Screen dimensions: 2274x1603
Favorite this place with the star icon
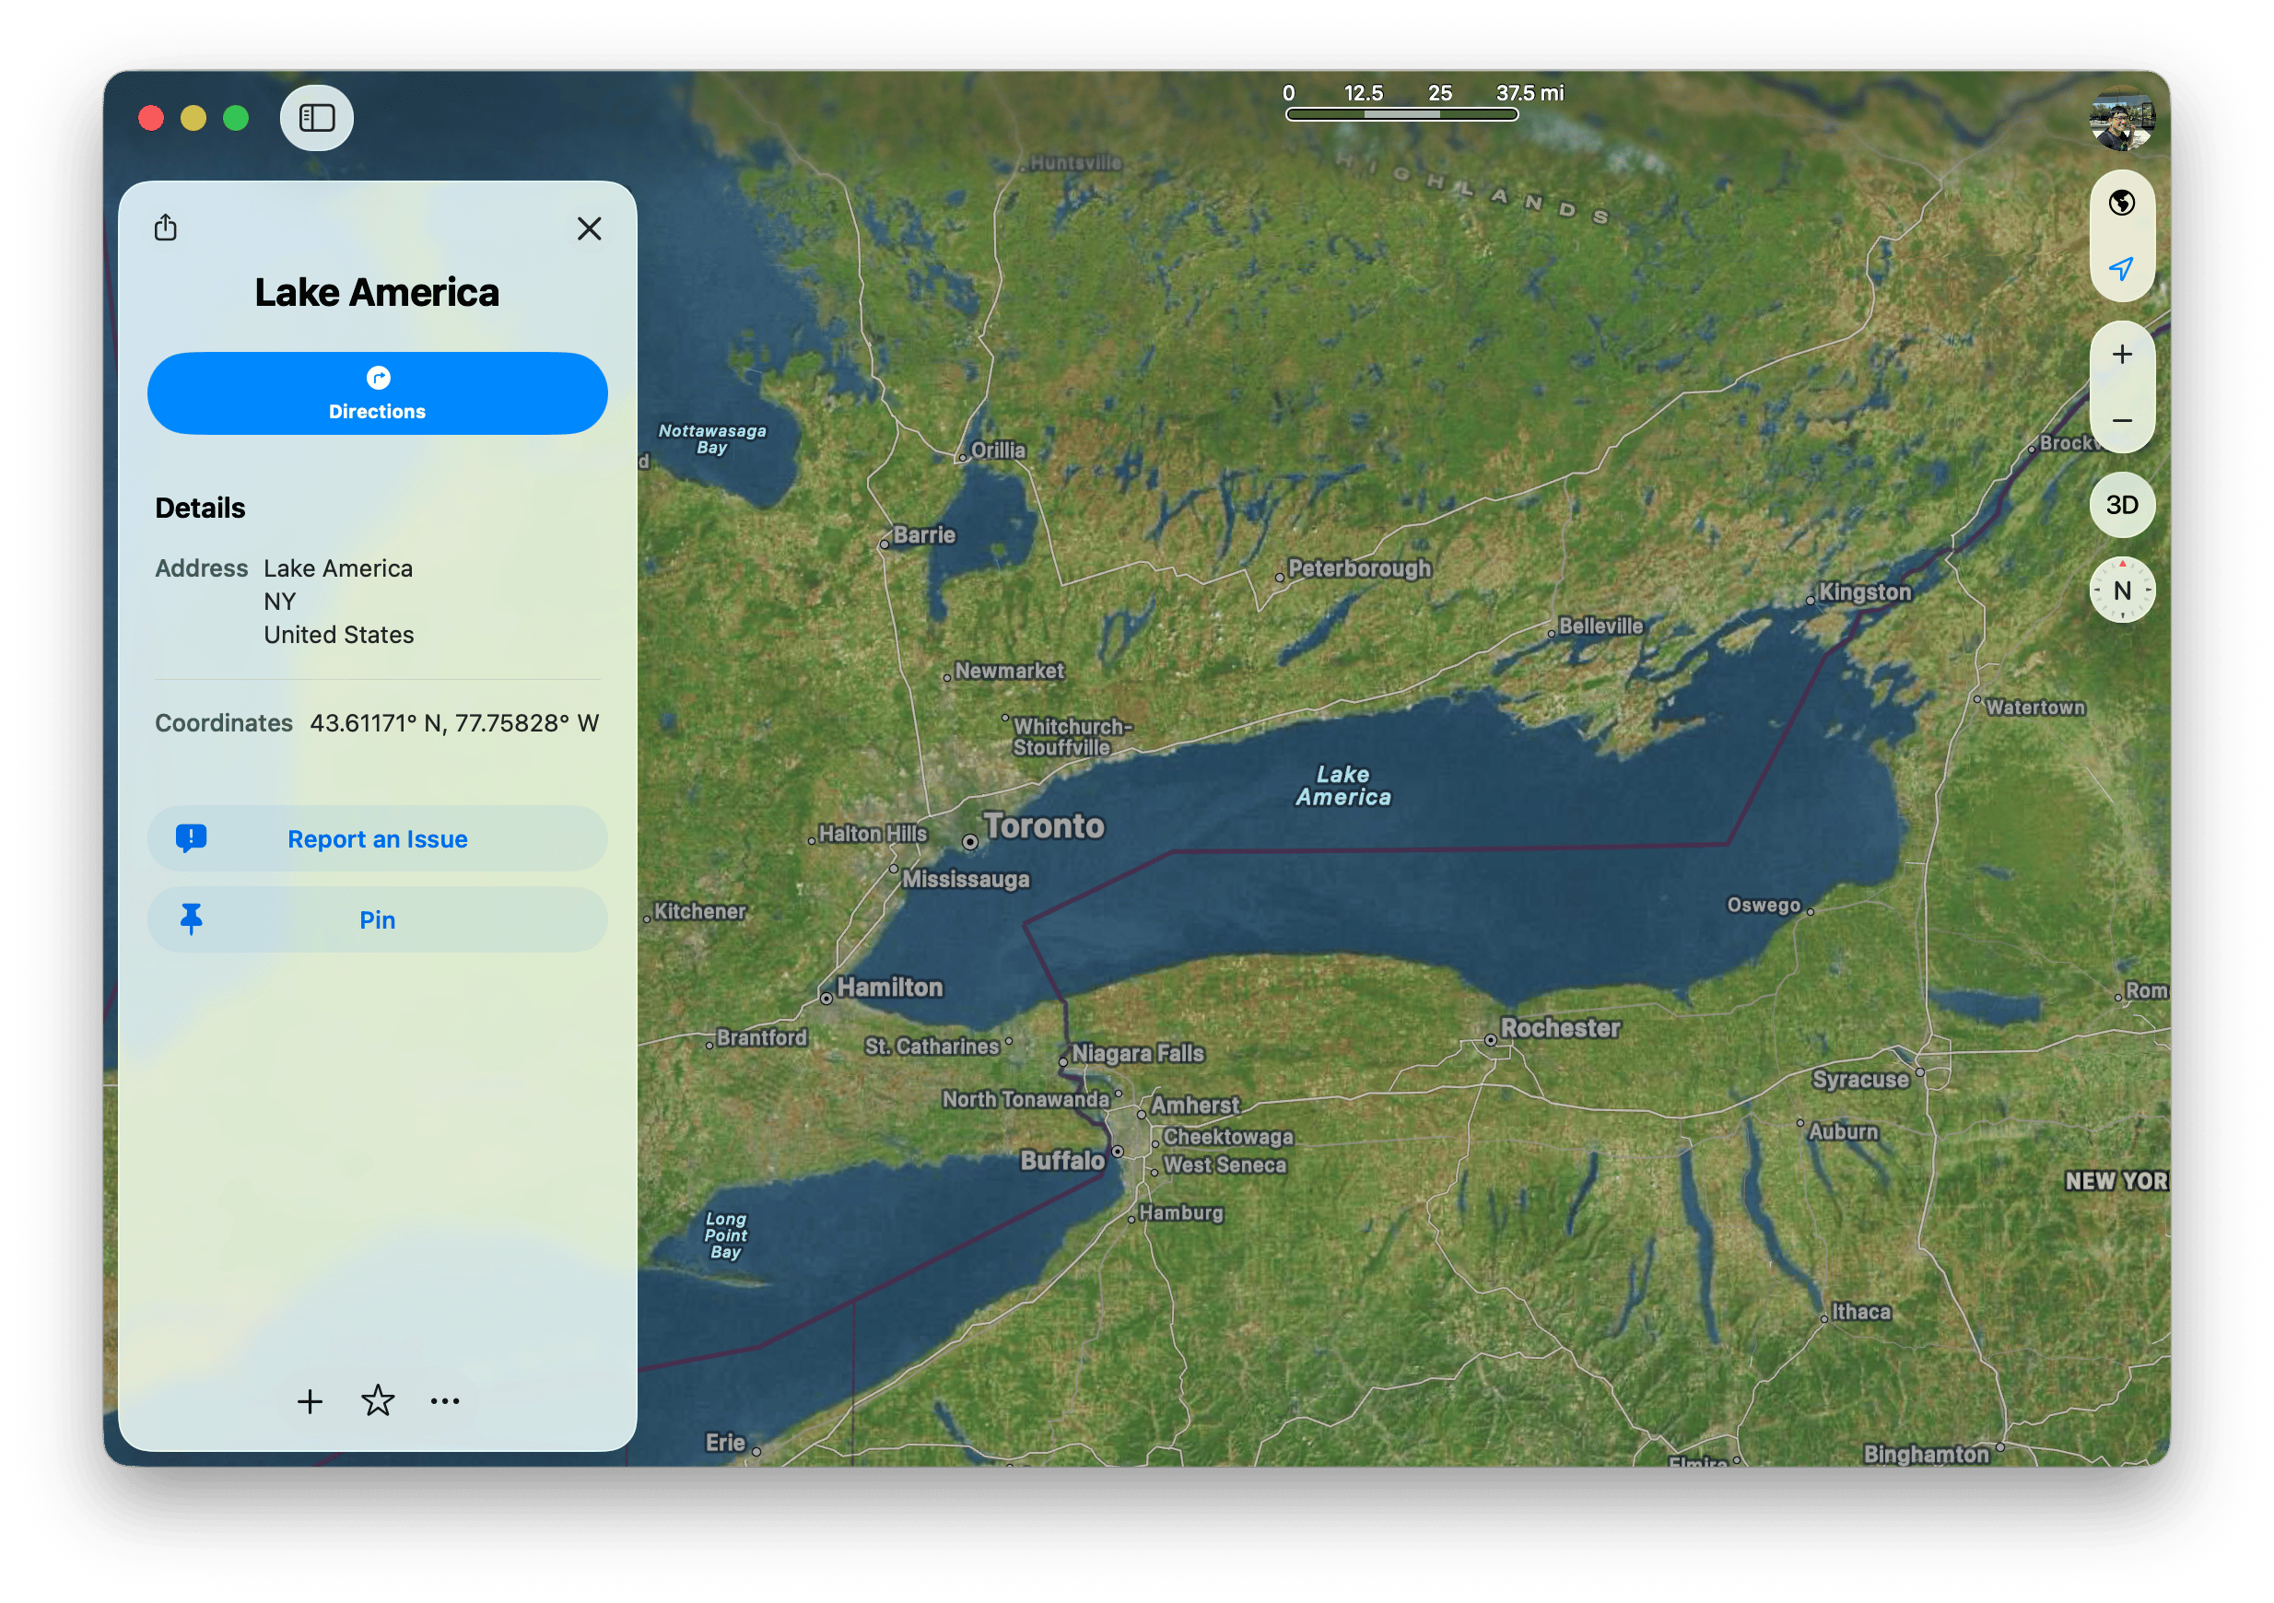click(378, 1400)
